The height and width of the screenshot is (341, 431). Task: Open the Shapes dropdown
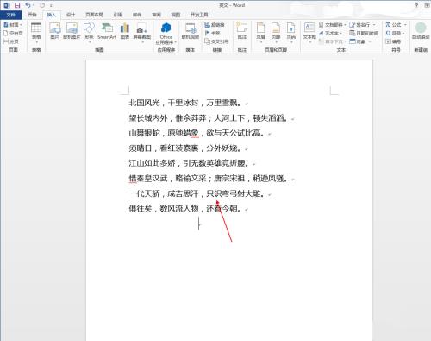(x=89, y=42)
